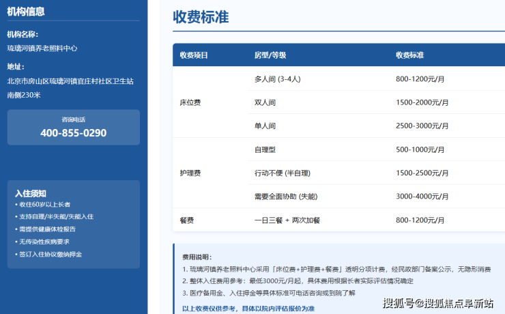
Task: Click the 800-1200元/月 price for 多人间
Action: click(420, 79)
